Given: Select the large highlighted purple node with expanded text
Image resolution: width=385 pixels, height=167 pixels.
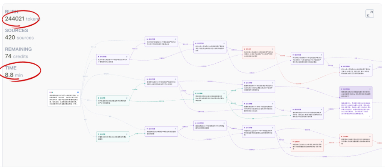Looking at the screenshot, I should coord(356,104).
